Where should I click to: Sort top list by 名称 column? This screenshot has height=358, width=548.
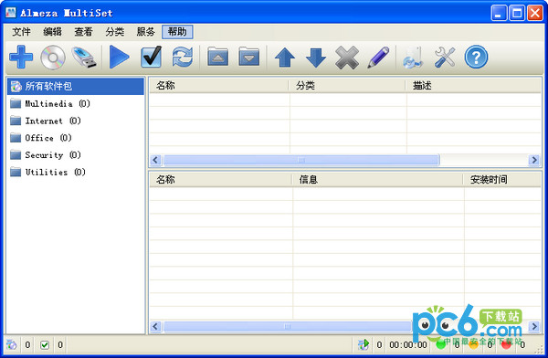219,85
